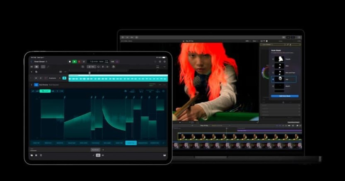Toggle the 1234 count-in button
Screen dimensions: 345x181
coord(113,61)
